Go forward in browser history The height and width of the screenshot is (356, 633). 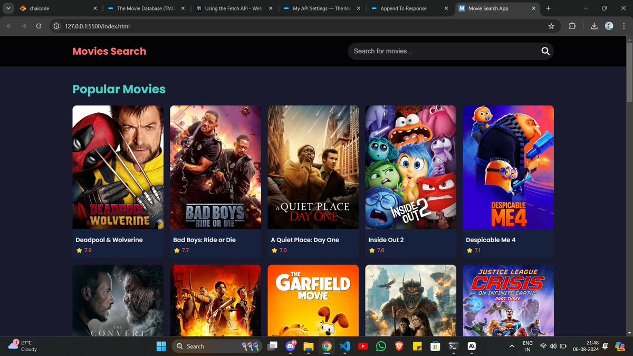pyautogui.click(x=24, y=26)
